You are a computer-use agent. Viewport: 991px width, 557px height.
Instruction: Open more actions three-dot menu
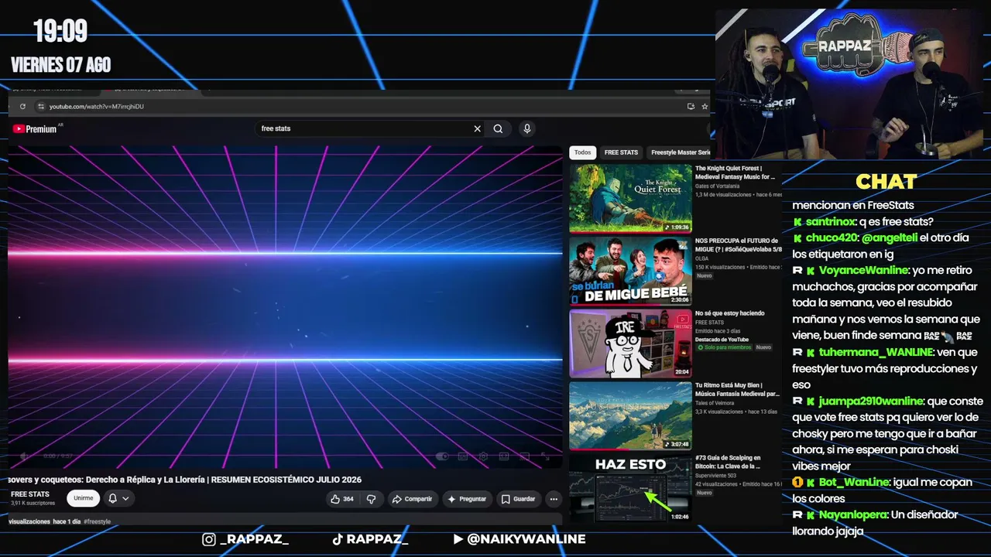pyautogui.click(x=554, y=499)
